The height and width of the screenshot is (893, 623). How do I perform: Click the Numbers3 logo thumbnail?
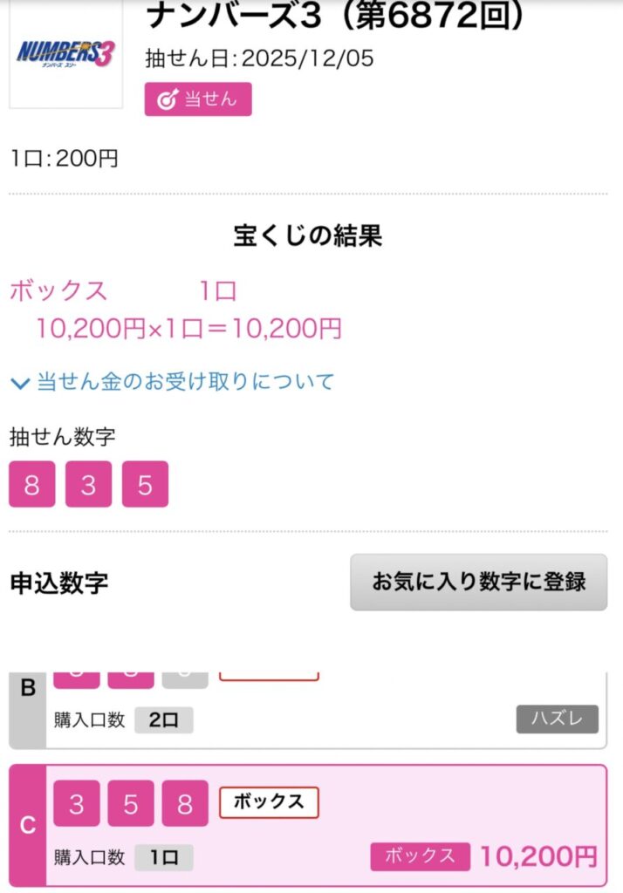[65, 53]
